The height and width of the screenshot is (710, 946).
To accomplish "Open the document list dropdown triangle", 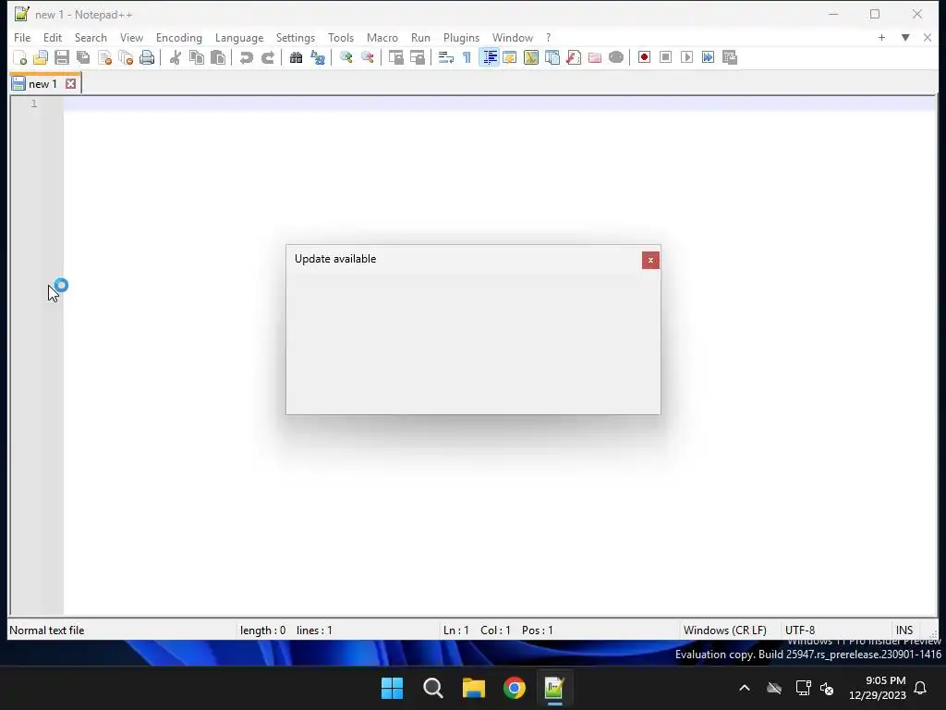I will pos(905,37).
